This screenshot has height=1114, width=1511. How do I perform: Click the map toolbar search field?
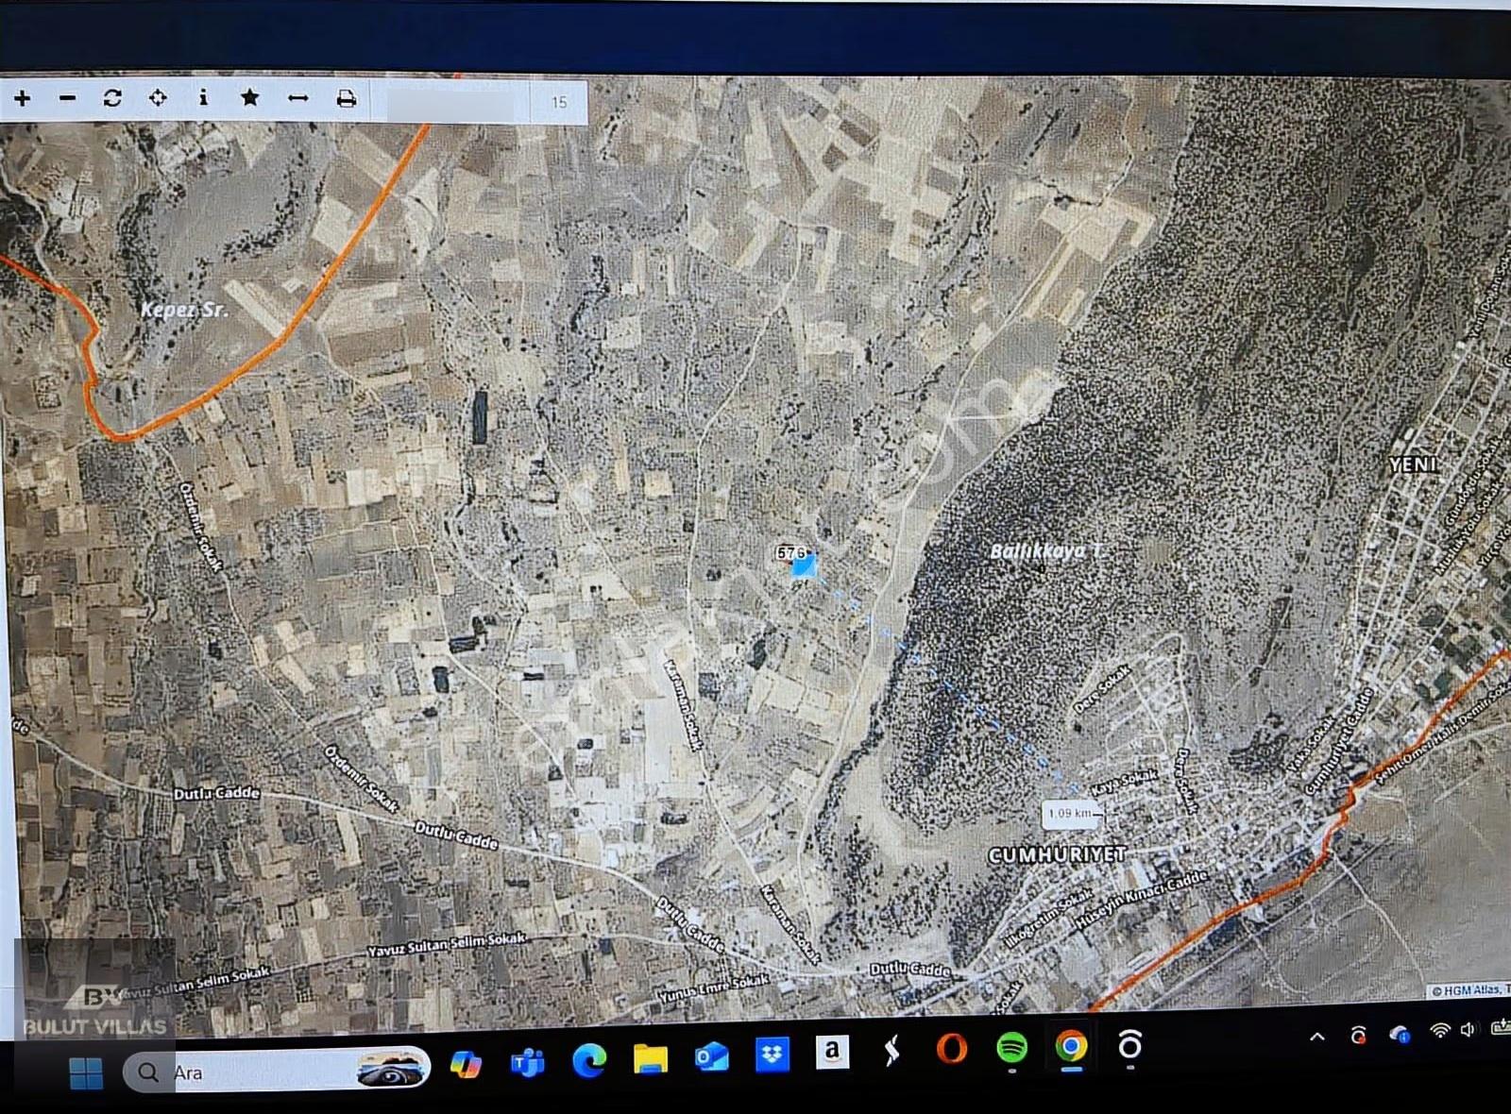(452, 101)
